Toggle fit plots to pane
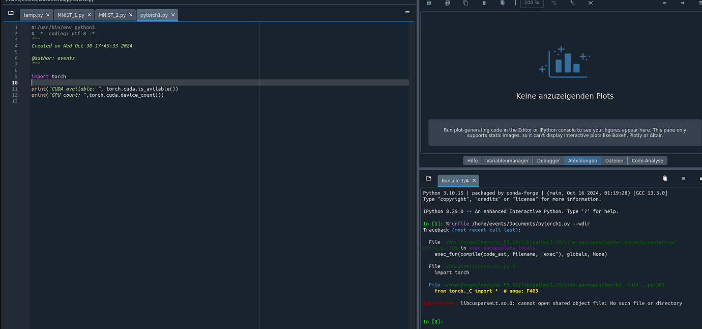 591,3
